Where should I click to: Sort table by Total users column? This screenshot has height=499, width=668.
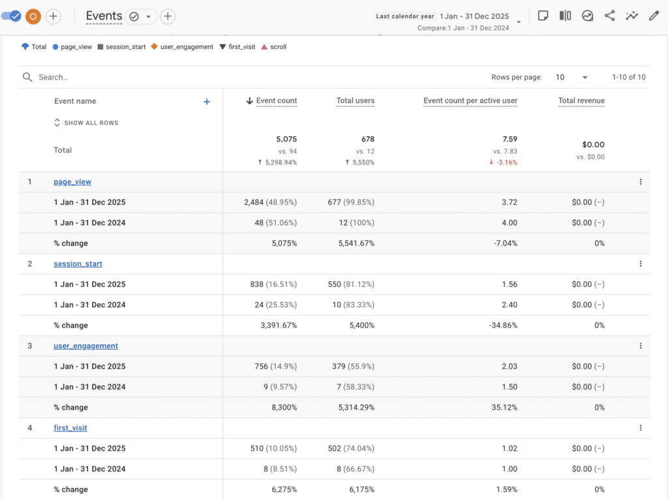(355, 101)
